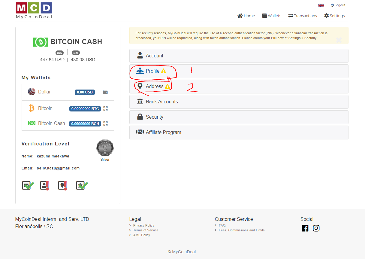The width and height of the screenshot is (365, 259).
Task: Click the 0.00000000 BTC balance badge
Action: pyautogui.click(x=85, y=109)
